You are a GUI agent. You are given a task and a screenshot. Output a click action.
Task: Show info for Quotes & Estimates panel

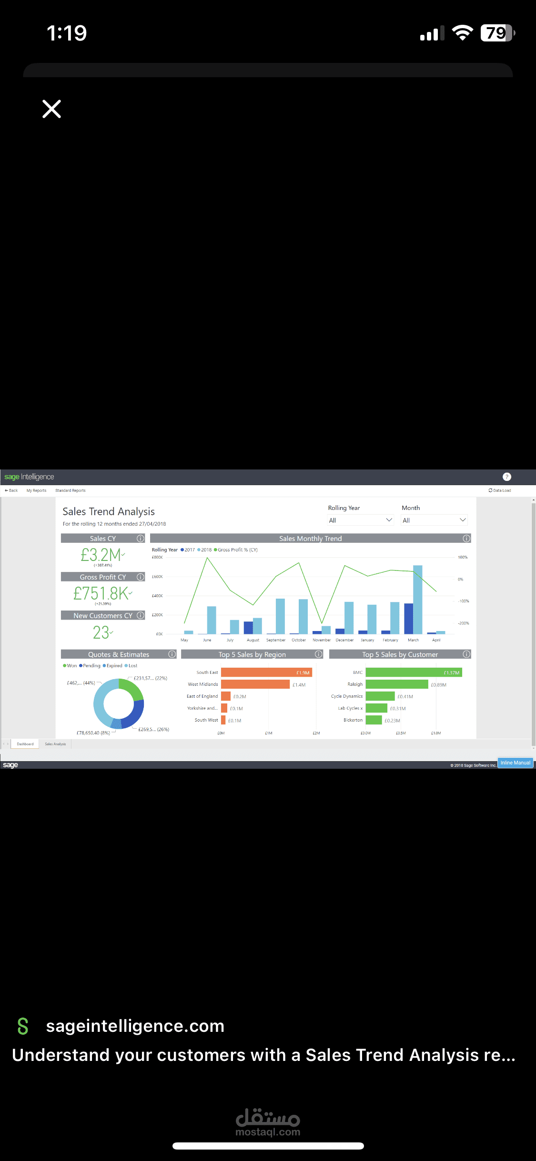tap(172, 654)
